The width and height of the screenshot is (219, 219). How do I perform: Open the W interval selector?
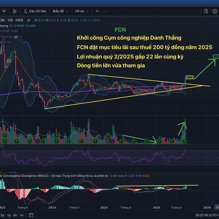tap(4, 11)
